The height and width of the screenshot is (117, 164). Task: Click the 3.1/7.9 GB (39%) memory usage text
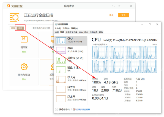click(x=75, y=51)
